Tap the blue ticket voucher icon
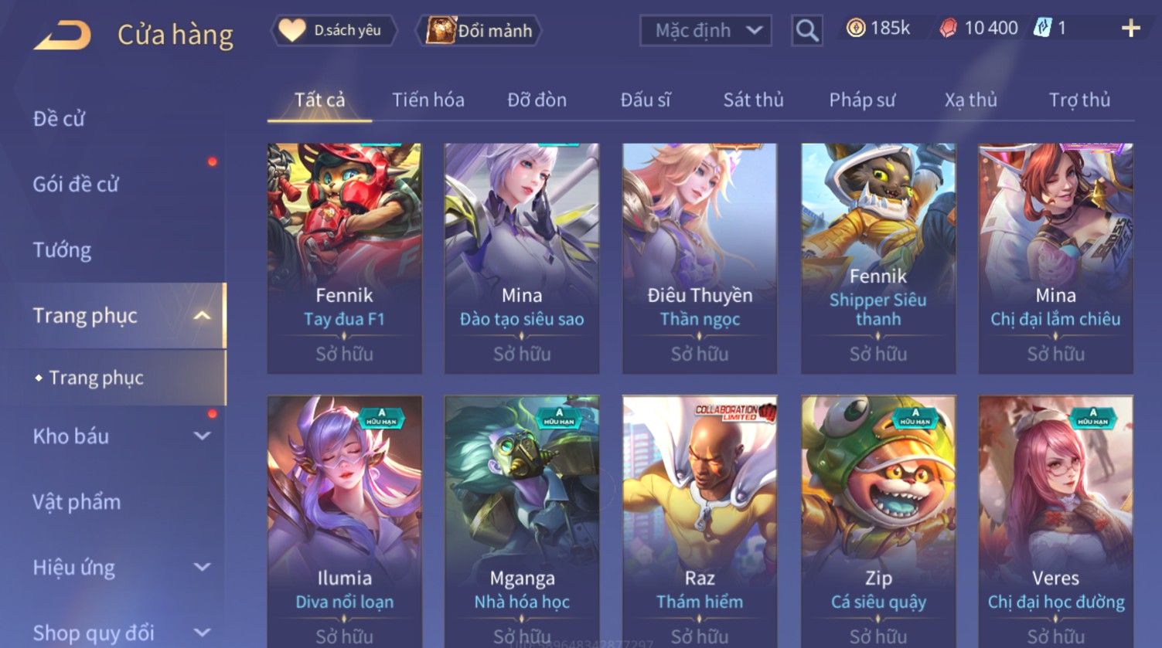The image size is (1162, 648). (x=1043, y=29)
